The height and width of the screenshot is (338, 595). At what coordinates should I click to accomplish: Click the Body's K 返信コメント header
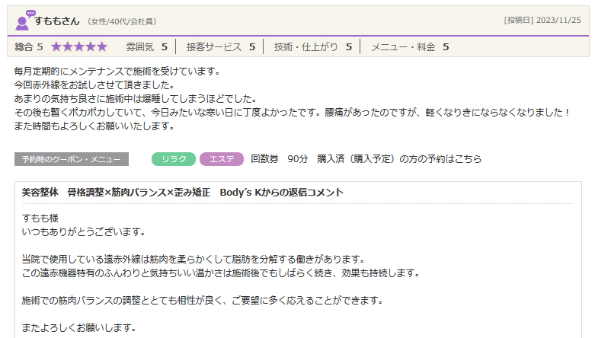point(183,193)
